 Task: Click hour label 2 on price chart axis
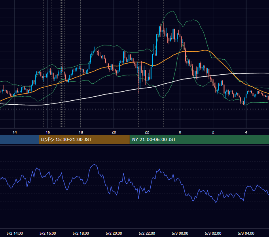tap(213, 132)
